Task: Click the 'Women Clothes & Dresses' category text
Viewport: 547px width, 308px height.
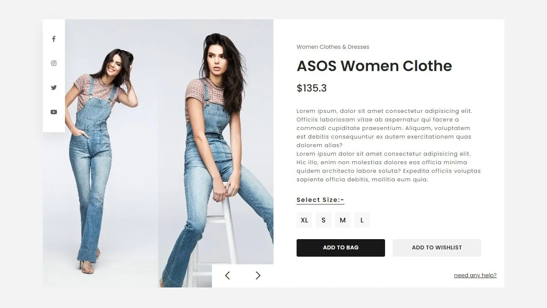Action: [x=333, y=47]
